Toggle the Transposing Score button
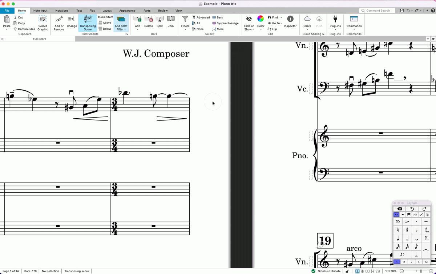The image size is (436, 274). click(x=88, y=23)
